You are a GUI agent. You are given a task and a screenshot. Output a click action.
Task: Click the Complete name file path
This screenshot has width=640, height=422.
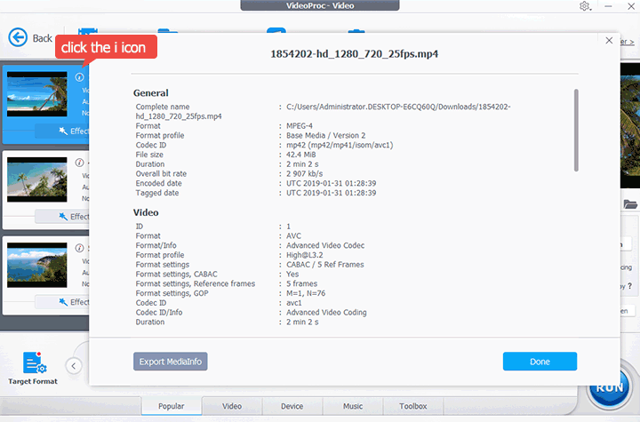[398, 107]
